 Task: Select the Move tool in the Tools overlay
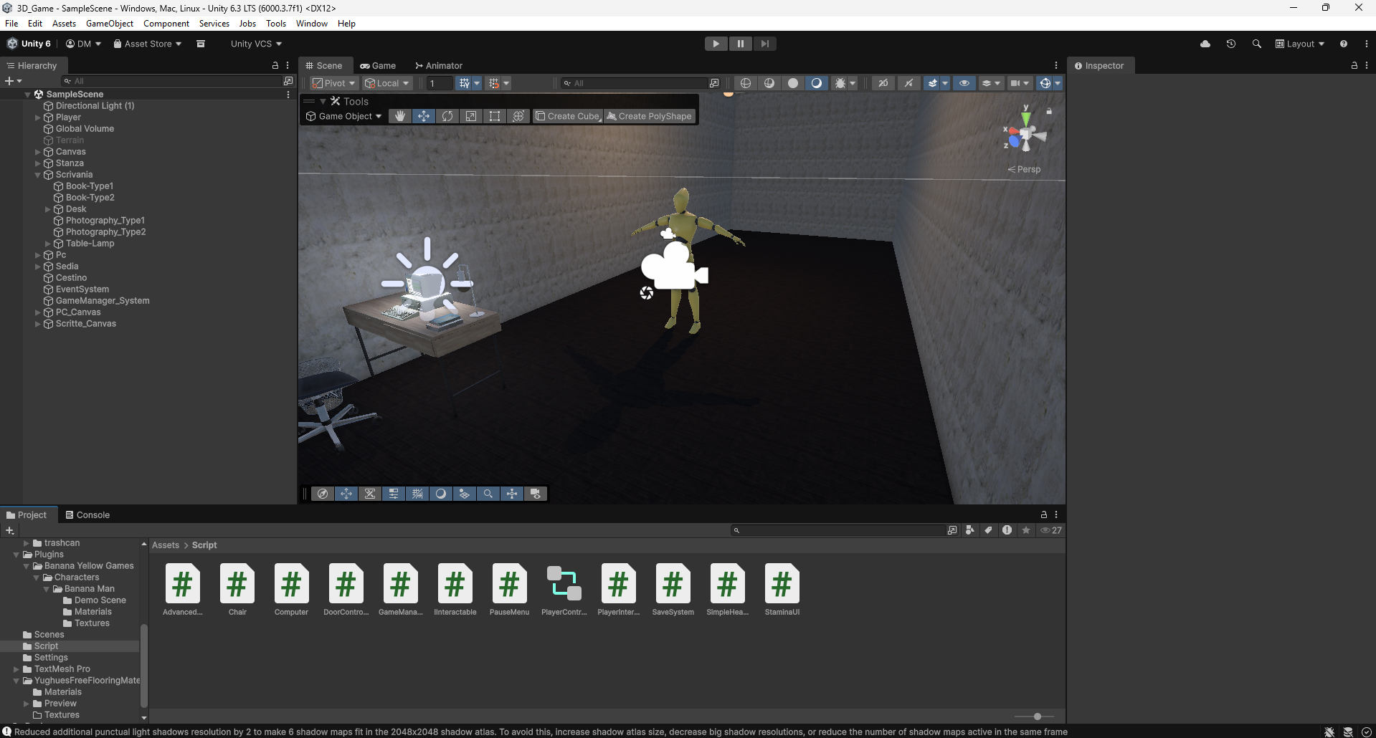click(424, 116)
